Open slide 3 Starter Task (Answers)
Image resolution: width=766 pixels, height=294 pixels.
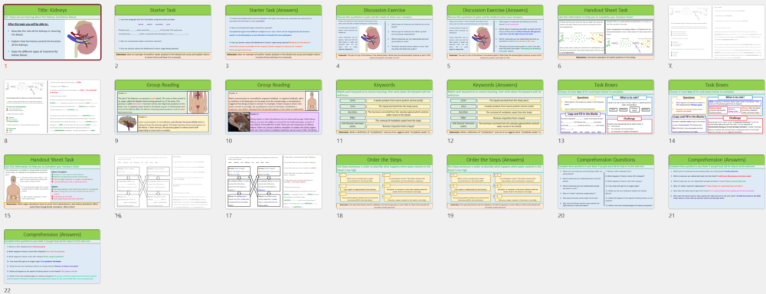(x=273, y=32)
